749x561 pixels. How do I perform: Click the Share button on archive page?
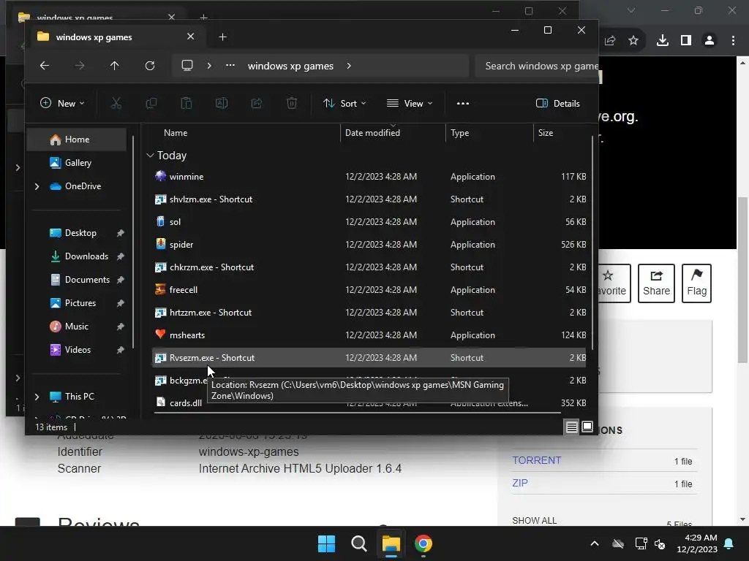pos(656,283)
